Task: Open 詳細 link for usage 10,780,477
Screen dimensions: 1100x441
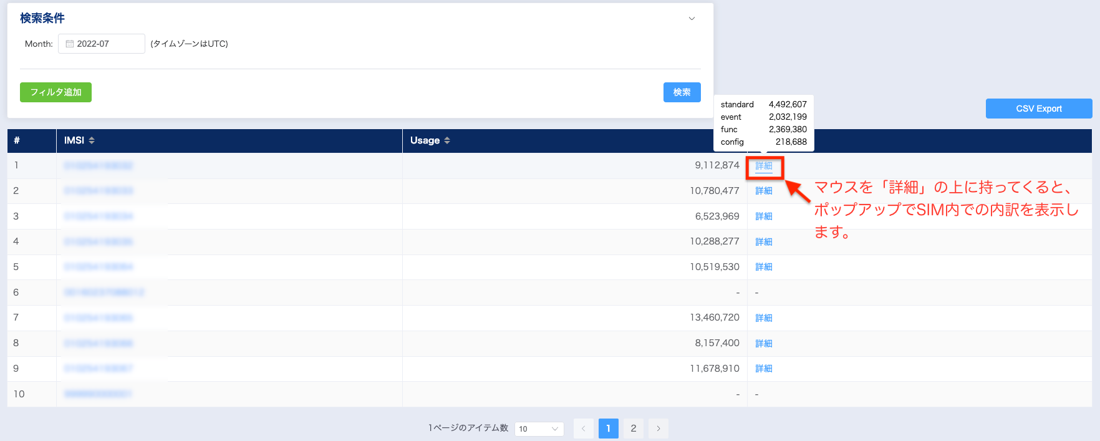Action: click(x=764, y=191)
